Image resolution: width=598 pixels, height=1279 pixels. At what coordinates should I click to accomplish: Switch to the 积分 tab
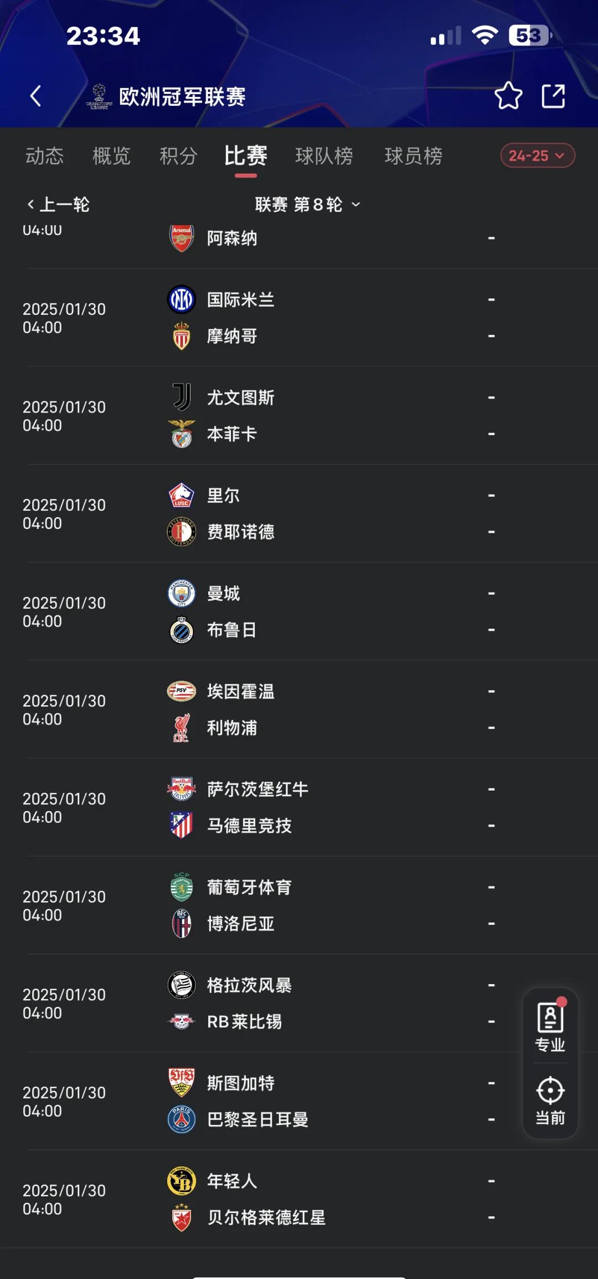178,156
